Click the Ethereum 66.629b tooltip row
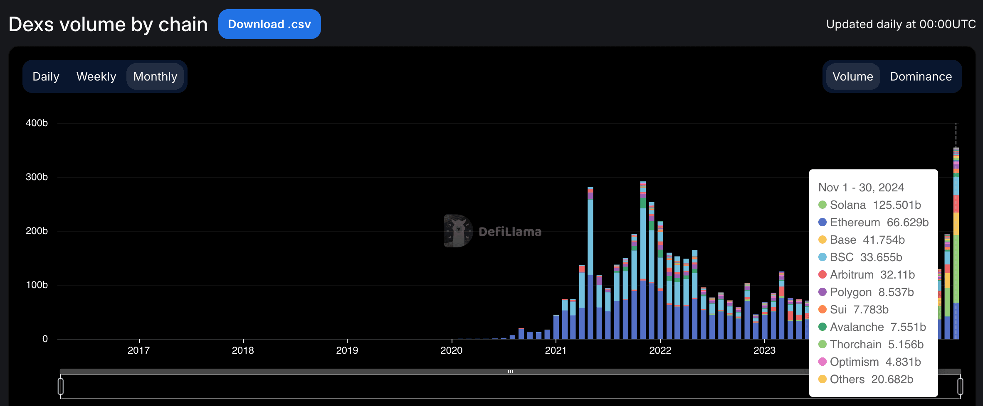 pyautogui.click(x=873, y=223)
